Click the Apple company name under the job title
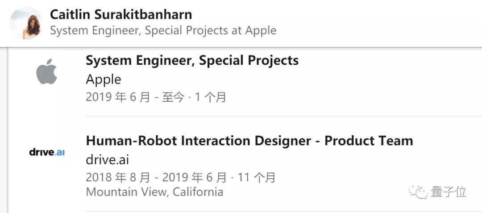The image size is (482, 213). [103, 80]
